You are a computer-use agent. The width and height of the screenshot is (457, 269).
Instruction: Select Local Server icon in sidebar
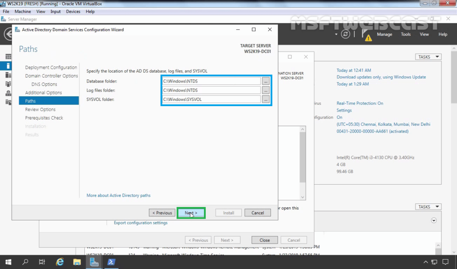pos(8,66)
